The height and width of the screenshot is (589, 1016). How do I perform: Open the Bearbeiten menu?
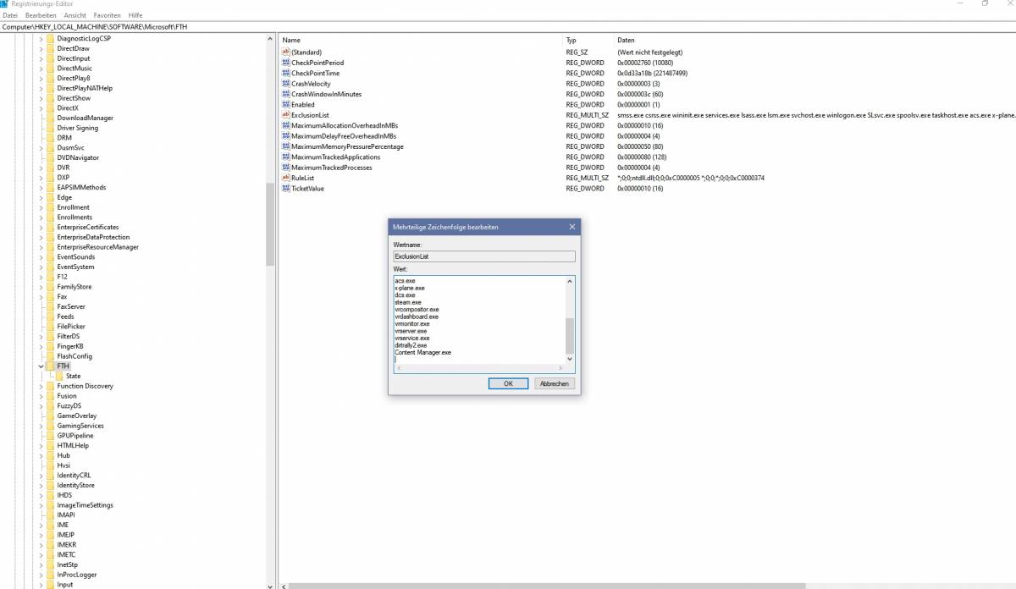(x=41, y=15)
